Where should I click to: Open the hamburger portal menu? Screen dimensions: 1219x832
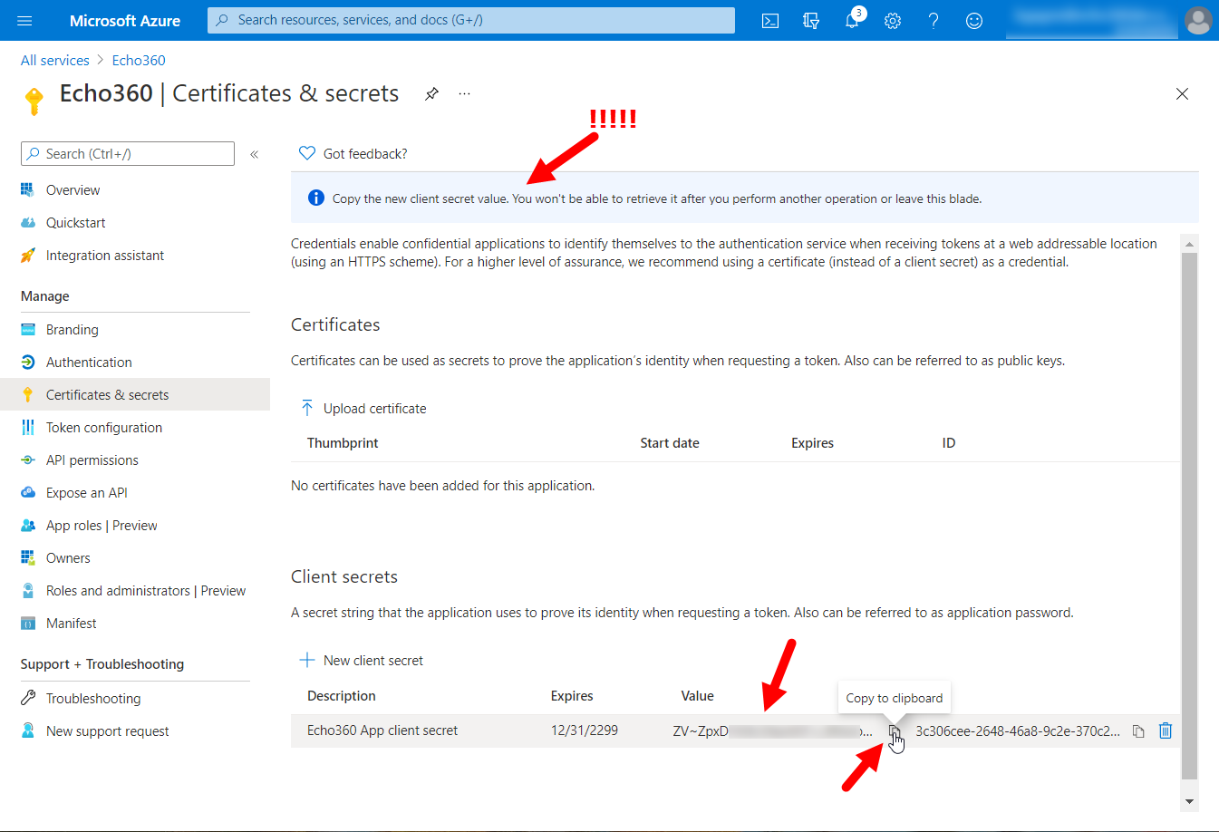pyautogui.click(x=24, y=20)
